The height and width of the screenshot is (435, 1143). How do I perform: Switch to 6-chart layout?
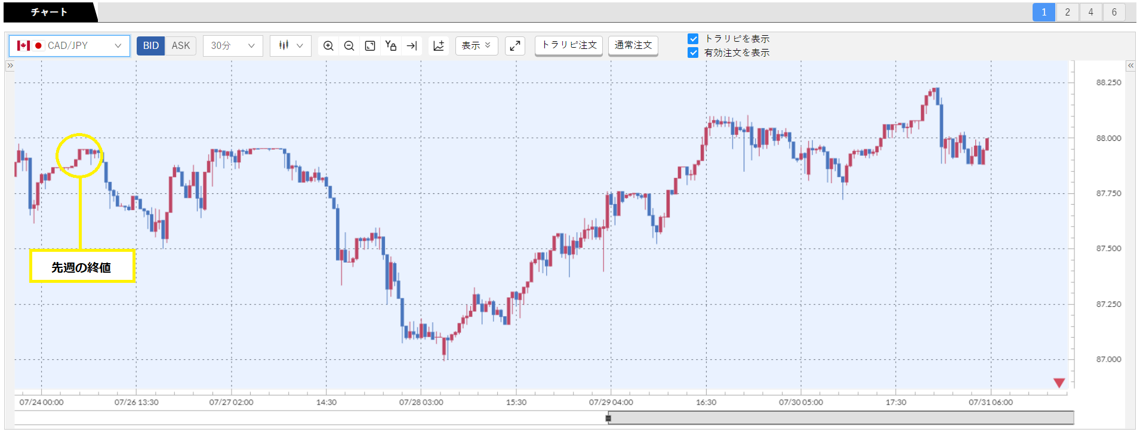pos(1114,12)
